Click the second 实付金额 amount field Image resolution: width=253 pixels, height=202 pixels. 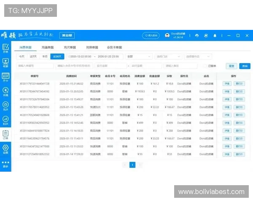tap(146, 66)
